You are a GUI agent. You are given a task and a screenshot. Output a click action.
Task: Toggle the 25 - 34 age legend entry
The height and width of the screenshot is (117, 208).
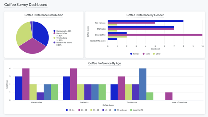83,110
